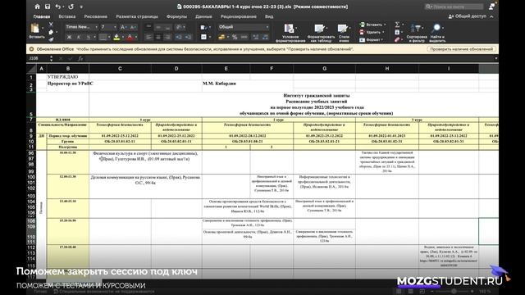Click the AutoSum sigma icon

pyautogui.click(x=397, y=25)
